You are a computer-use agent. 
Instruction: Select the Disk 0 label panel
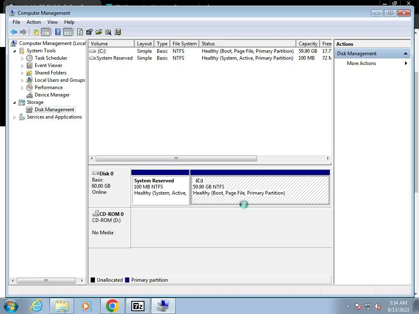tap(109, 187)
